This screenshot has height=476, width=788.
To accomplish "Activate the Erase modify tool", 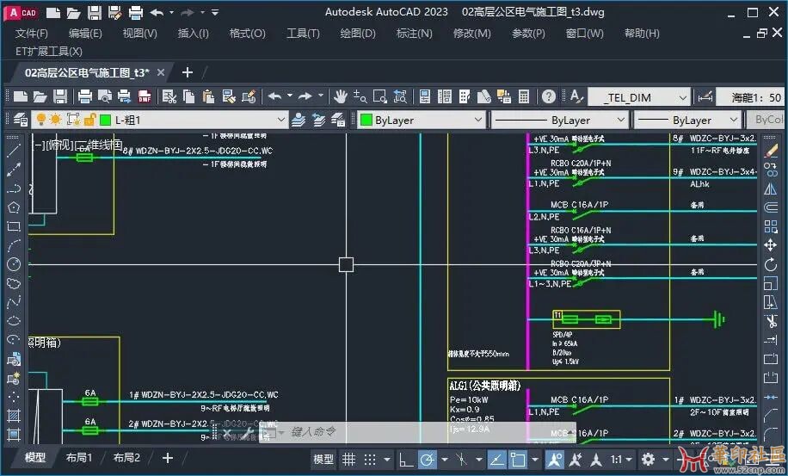I will click(771, 150).
